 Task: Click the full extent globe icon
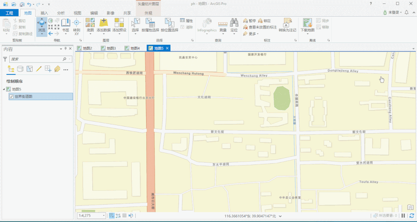(50, 20)
